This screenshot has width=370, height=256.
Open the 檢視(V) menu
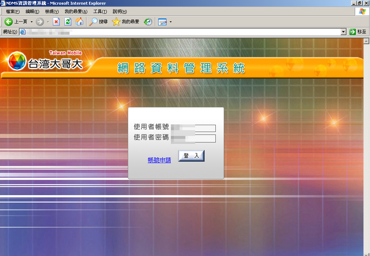tap(52, 12)
